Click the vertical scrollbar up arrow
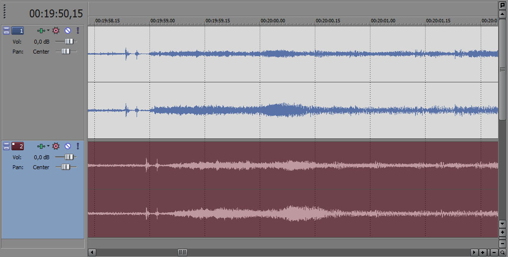Viewport: 508px width, 257px height. coord(503,14)
